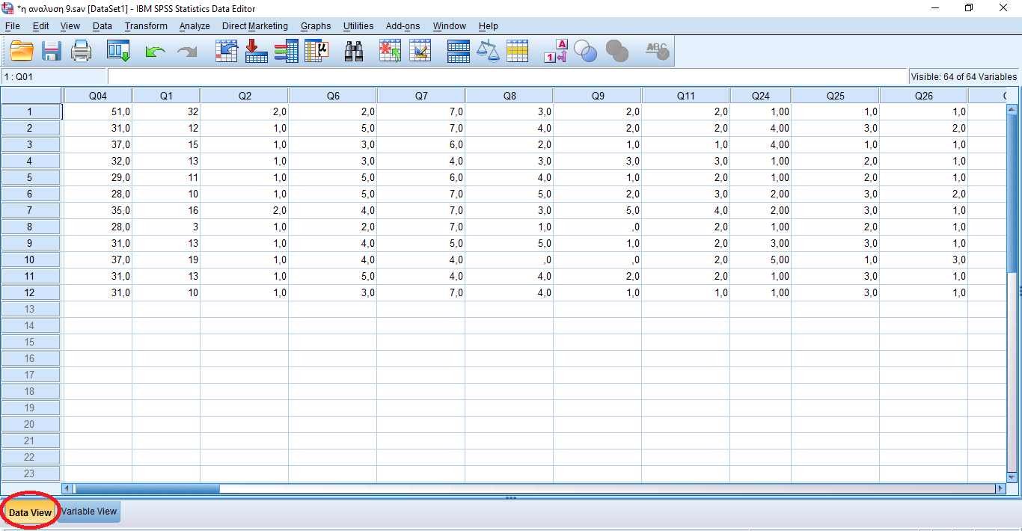
Task: Open the File menu
Action: (12, 26)
